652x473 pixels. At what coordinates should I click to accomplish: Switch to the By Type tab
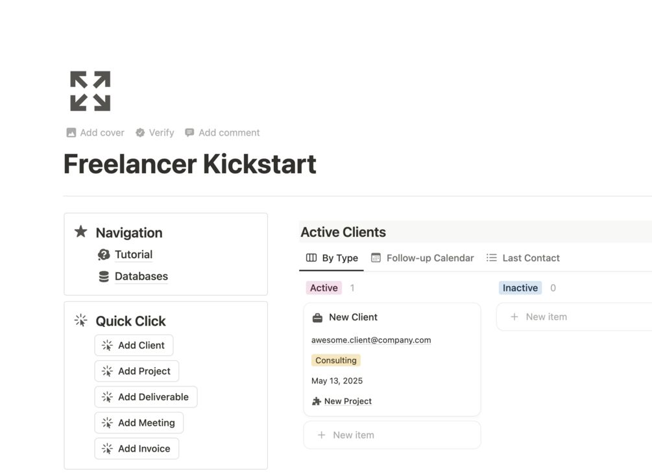pos(332,258)
